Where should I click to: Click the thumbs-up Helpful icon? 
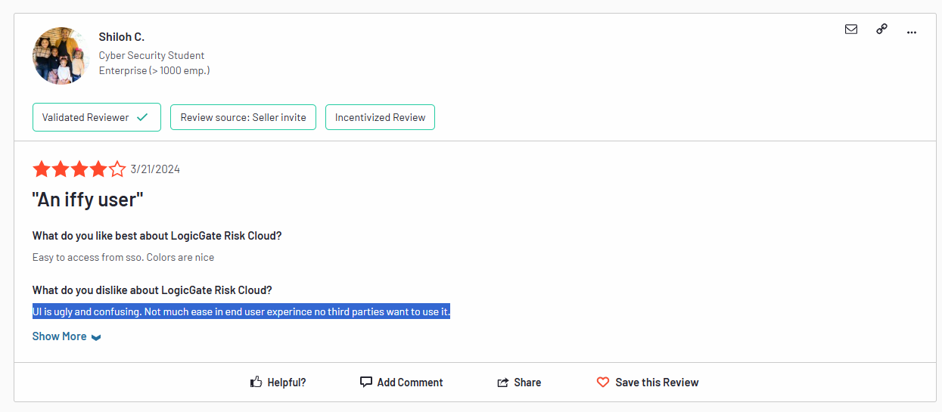pyautogui.click(x=256, y=383)
